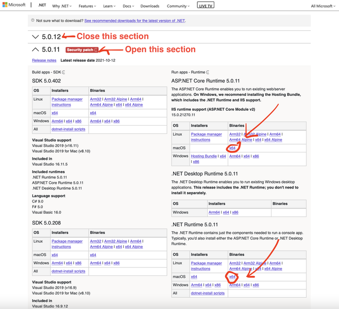Open .NET Runtime 5.0.11 Linux Package manager instructions
Viewport: 339px width, 309px height.
[x=207, y=266]
